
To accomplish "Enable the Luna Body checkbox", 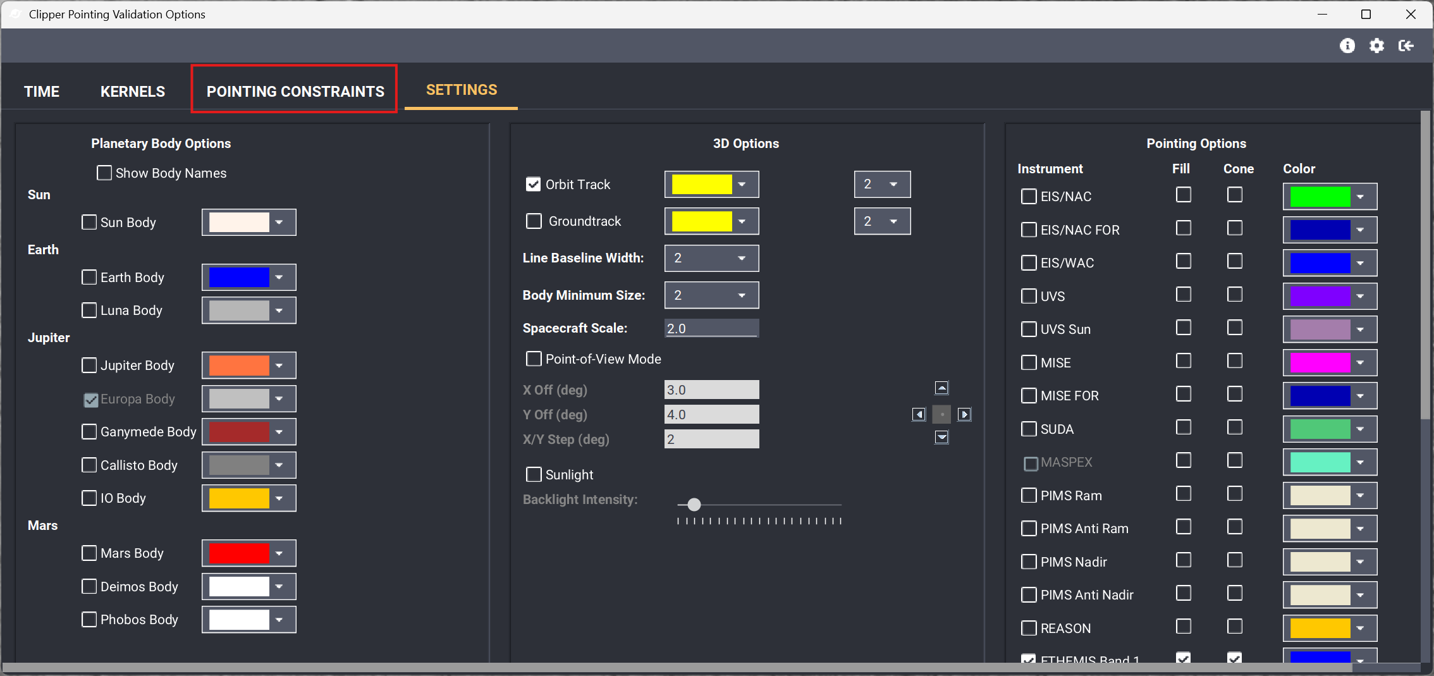I will [x=89, y=310].
